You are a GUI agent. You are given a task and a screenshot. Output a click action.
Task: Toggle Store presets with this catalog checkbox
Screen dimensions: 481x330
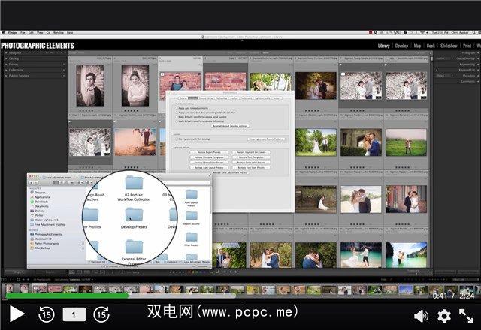177,139
